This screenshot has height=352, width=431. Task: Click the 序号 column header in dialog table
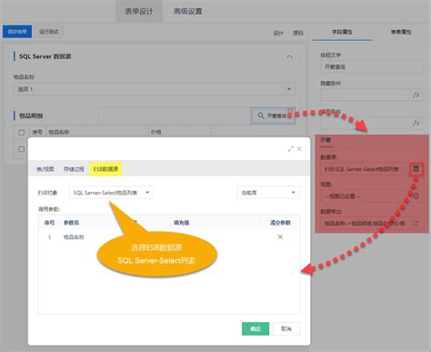49,223
